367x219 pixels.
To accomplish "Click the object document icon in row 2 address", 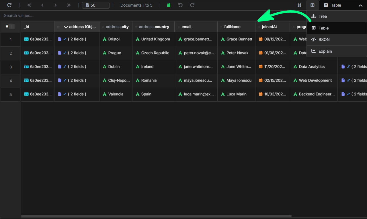I will (60, 53).
